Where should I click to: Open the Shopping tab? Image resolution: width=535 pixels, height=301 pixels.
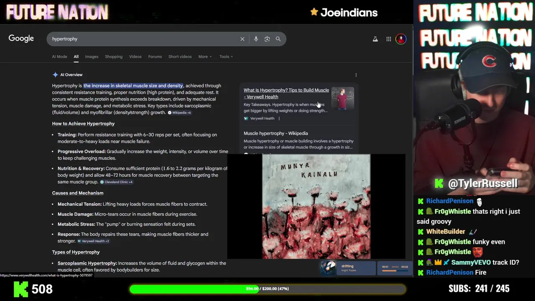tap(114, 56)
